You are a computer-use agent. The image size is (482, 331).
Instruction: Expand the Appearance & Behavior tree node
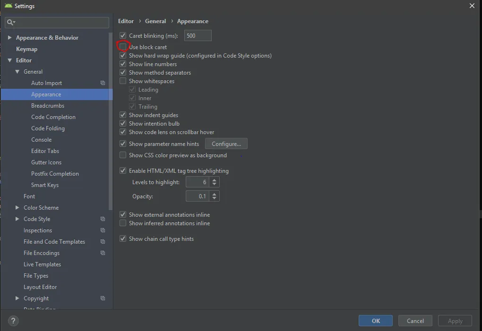click(9, 37)
